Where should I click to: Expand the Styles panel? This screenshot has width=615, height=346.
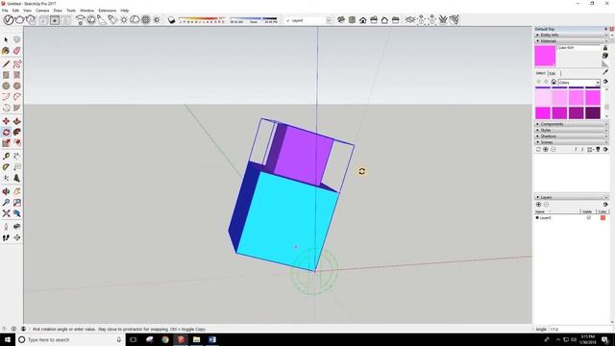pyautogui.click(x=572, y=130)
